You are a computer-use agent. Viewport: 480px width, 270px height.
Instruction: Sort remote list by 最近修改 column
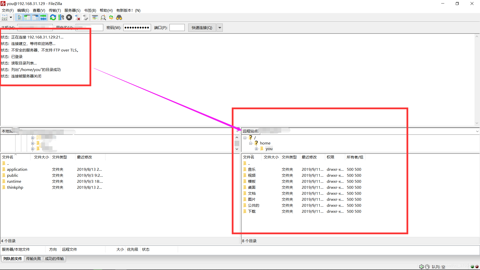point(312,157)
